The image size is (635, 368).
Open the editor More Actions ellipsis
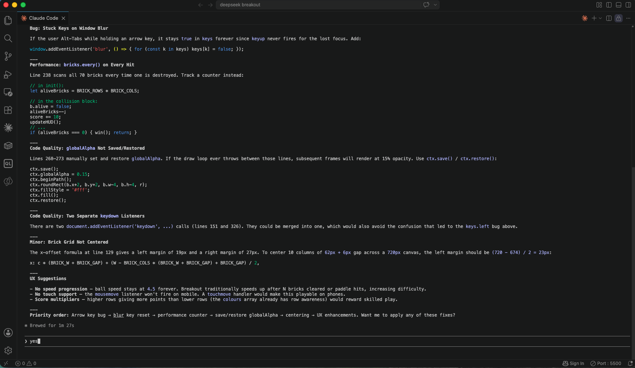coord(628,18)
